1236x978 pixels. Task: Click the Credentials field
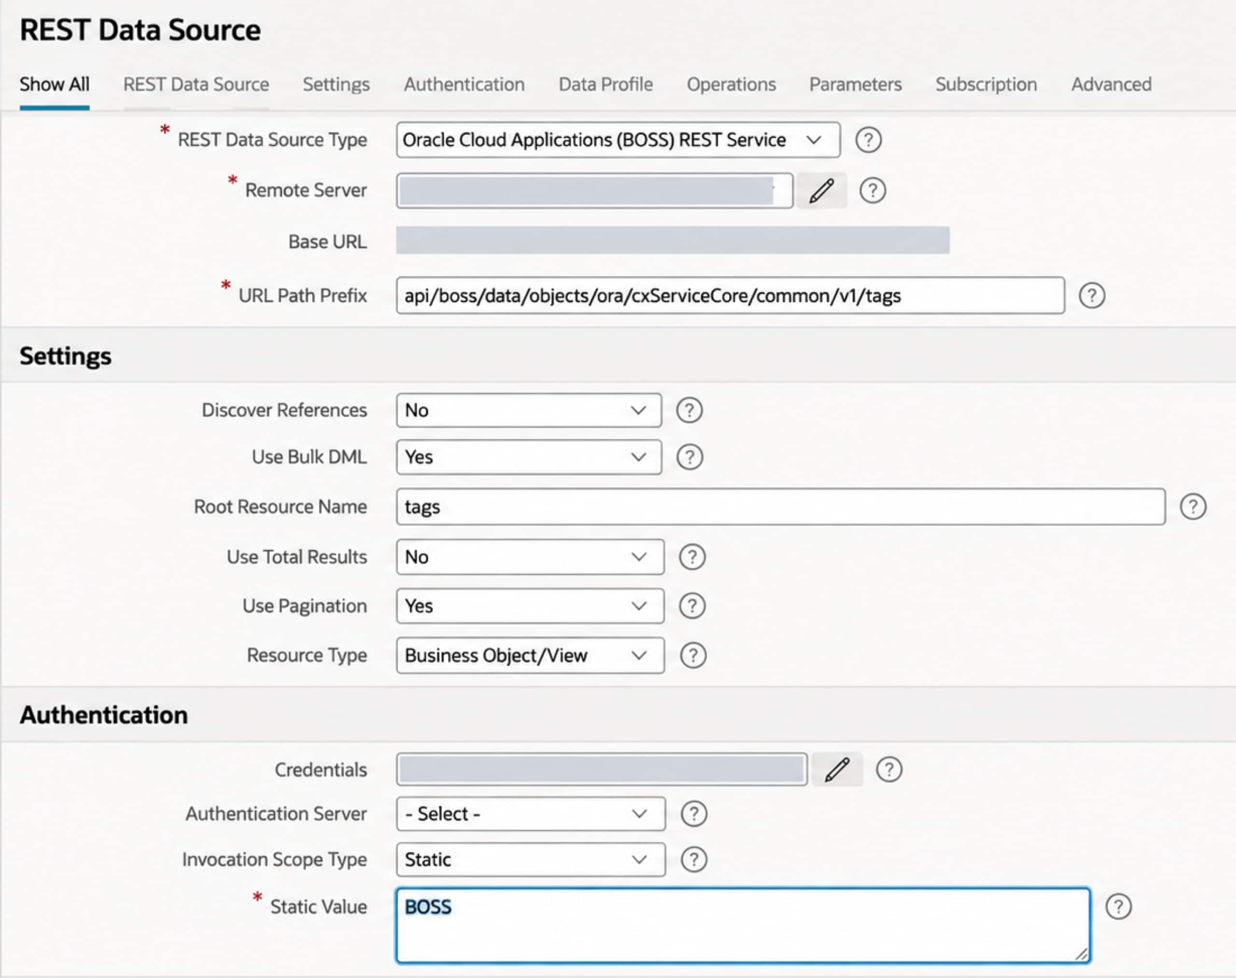(x=602, y=769)
